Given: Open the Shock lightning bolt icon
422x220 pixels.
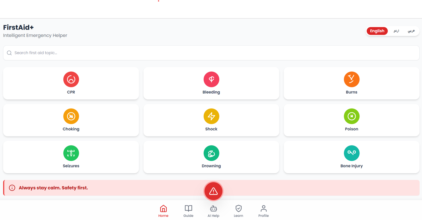Looking at the screenshot, I should click(211, 116).
